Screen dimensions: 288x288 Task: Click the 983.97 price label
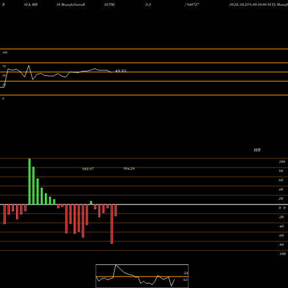(x=88, y=169)
